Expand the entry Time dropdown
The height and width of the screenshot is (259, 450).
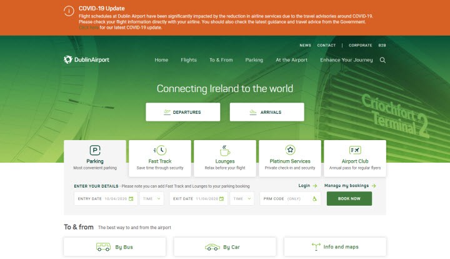coord(152,199)
